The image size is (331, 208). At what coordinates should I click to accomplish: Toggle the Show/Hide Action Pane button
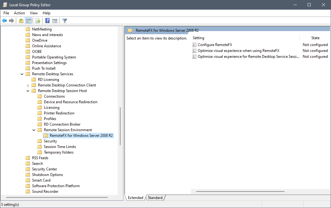point(55,21)
